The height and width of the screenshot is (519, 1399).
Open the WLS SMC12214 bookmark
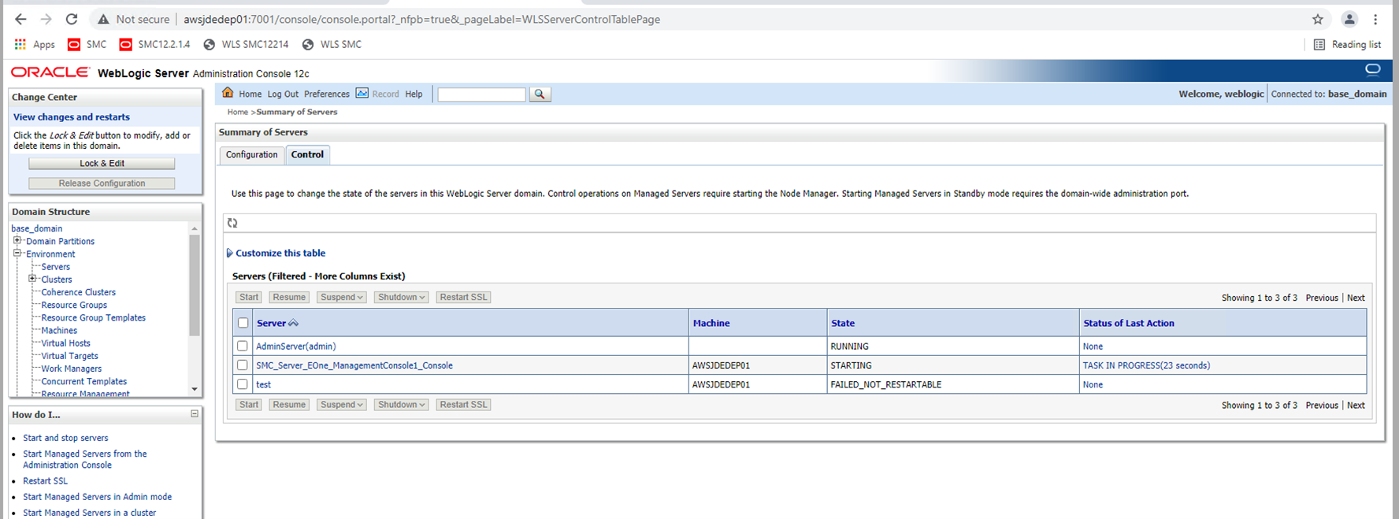click(x=246, y=44)
